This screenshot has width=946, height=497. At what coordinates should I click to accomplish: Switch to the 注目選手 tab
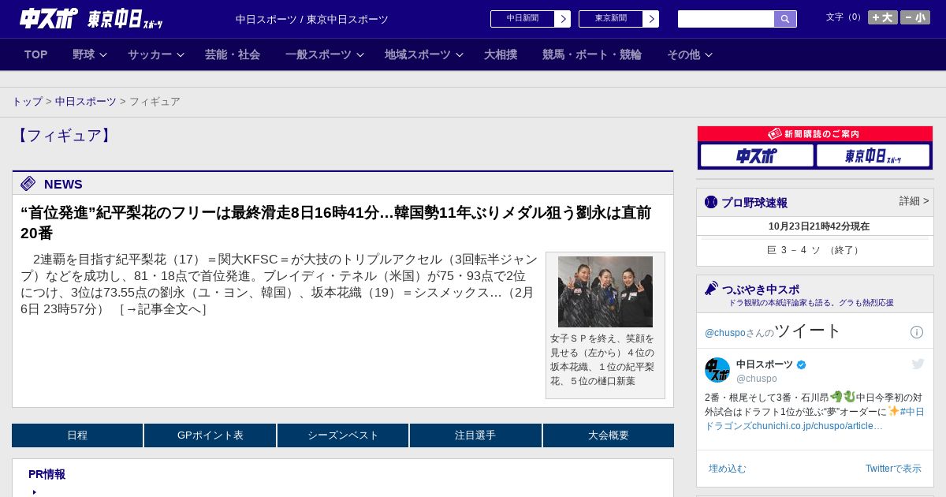pyautogui.click(x=475, y=435)
